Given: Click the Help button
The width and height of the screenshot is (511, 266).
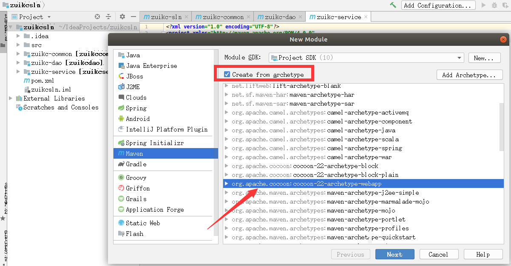Looking at the screenshot, I should tap(483, 255).
